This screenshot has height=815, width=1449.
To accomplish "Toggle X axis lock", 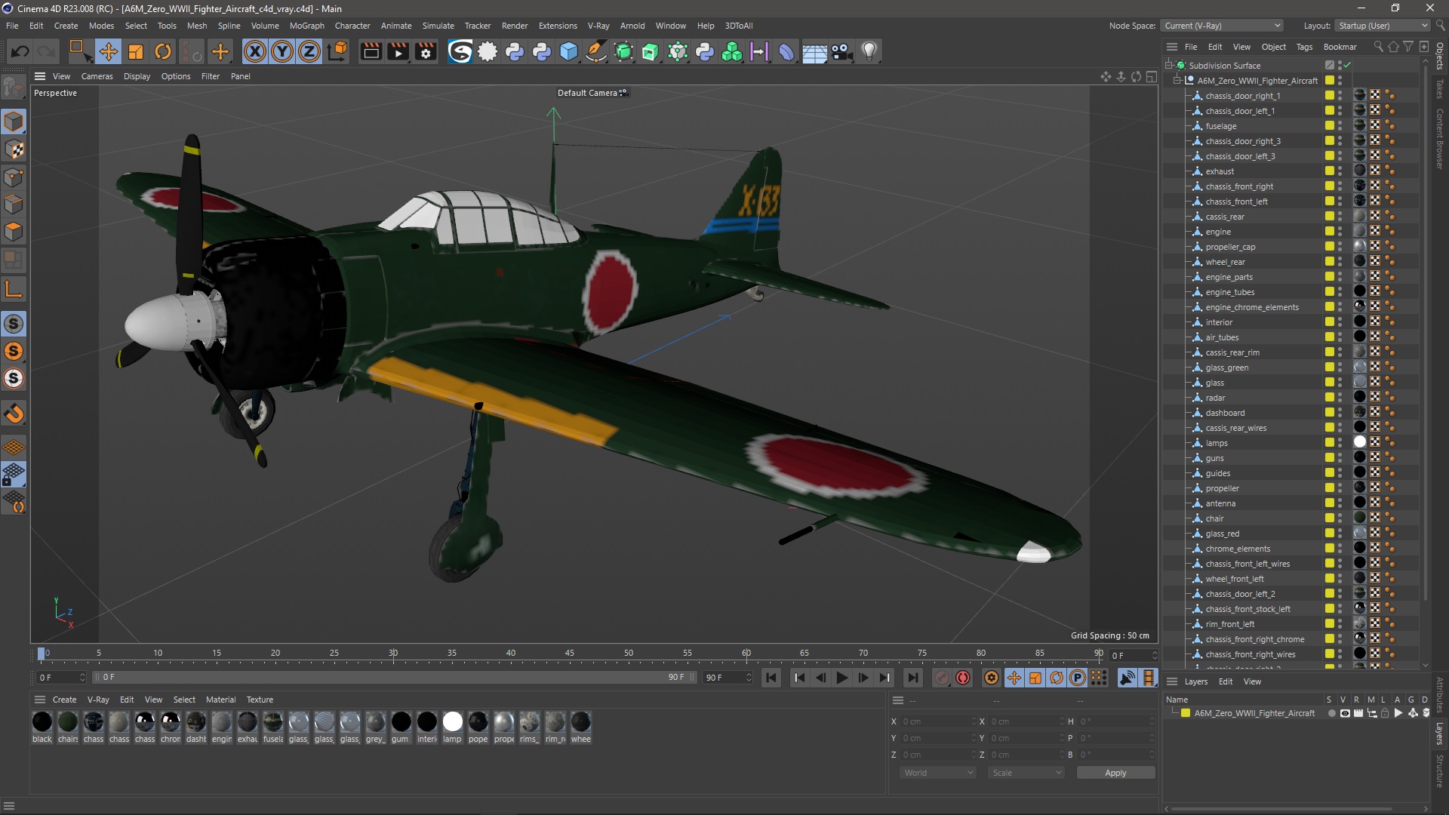I will point(255,51).
